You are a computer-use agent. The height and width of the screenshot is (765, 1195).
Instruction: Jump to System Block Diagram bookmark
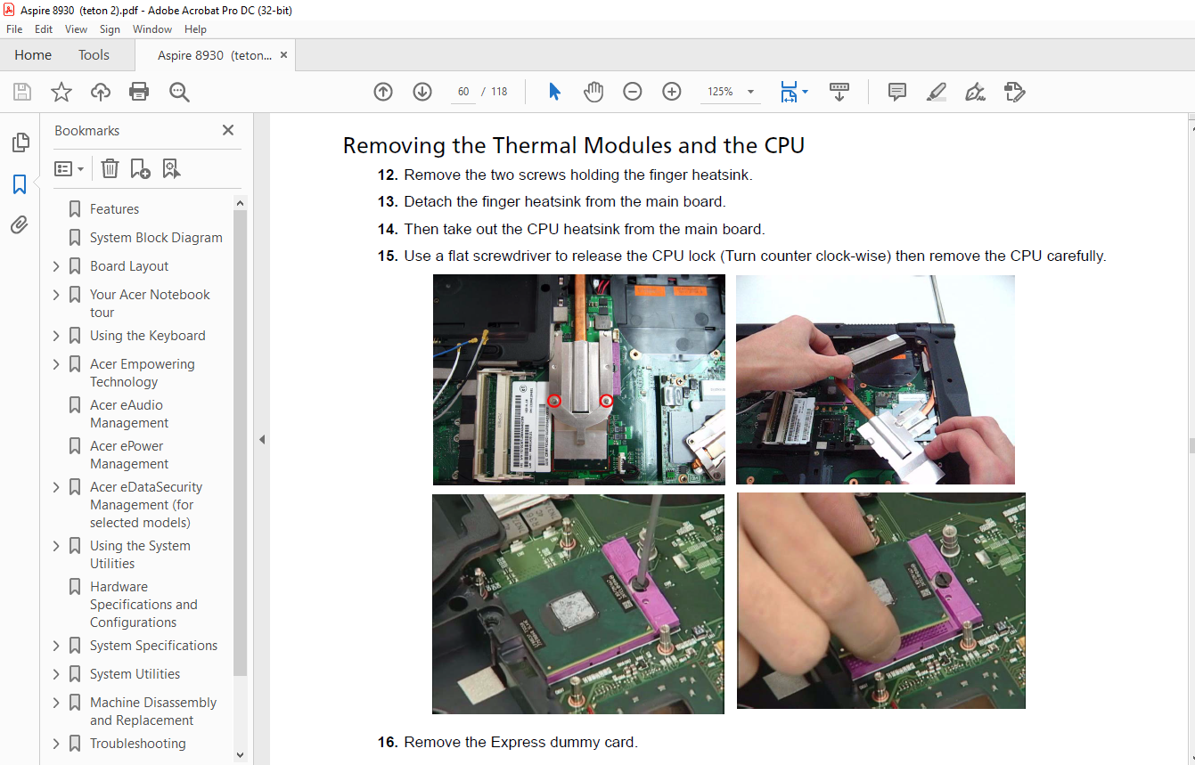156,238
